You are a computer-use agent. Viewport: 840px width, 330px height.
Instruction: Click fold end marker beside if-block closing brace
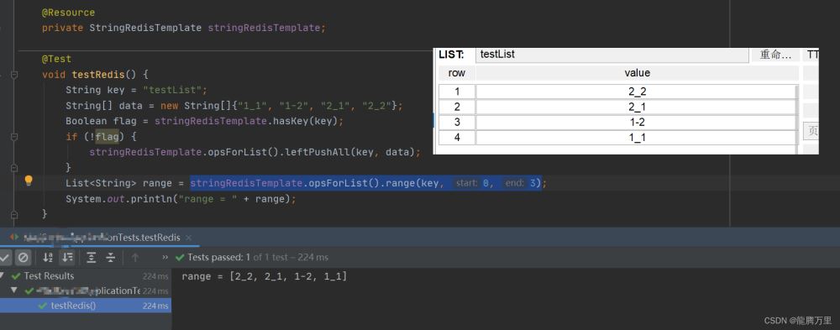14,168
